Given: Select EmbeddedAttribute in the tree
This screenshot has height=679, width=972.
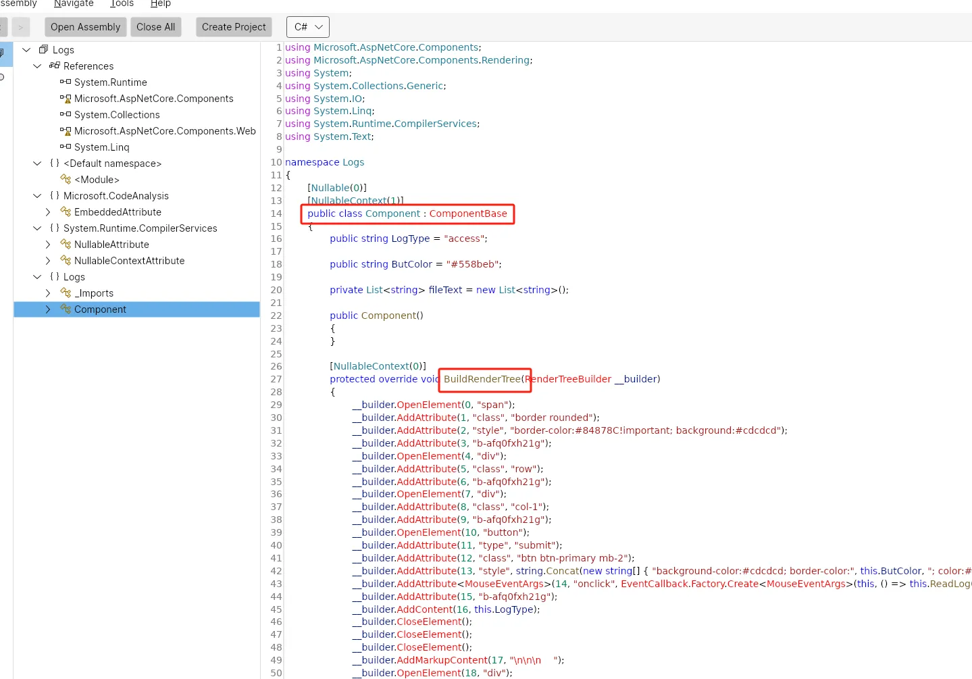Looking at the screenshot, I should [x=118, y=211].
